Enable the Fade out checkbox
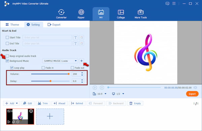Viewport: 202px width, 131px height. pos(72,68)
